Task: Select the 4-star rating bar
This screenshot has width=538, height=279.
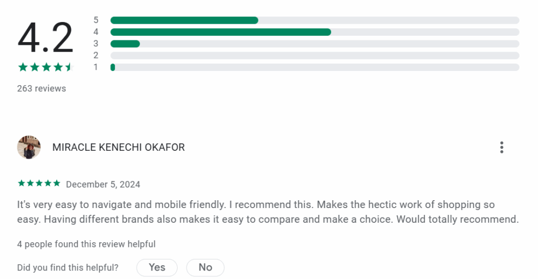Action: click(314, 32)
